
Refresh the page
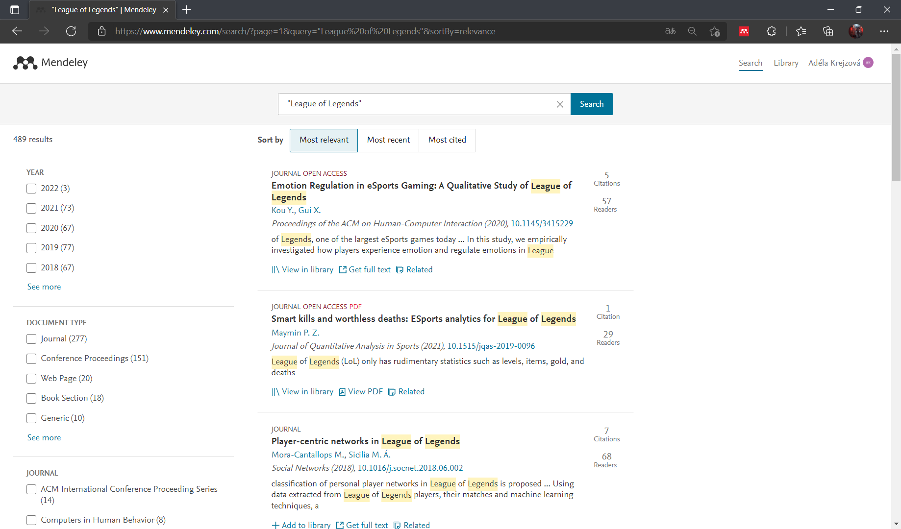click(71, 31)
